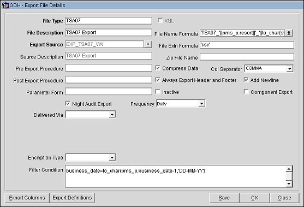Click the Close button
This screenshot has width=304, height=207.
point(284,198)
